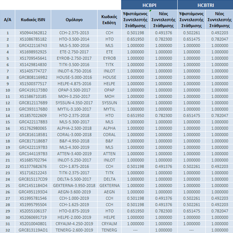Select ISIN cell GRC1441197B3
The image size is (233, 233).
33,154
